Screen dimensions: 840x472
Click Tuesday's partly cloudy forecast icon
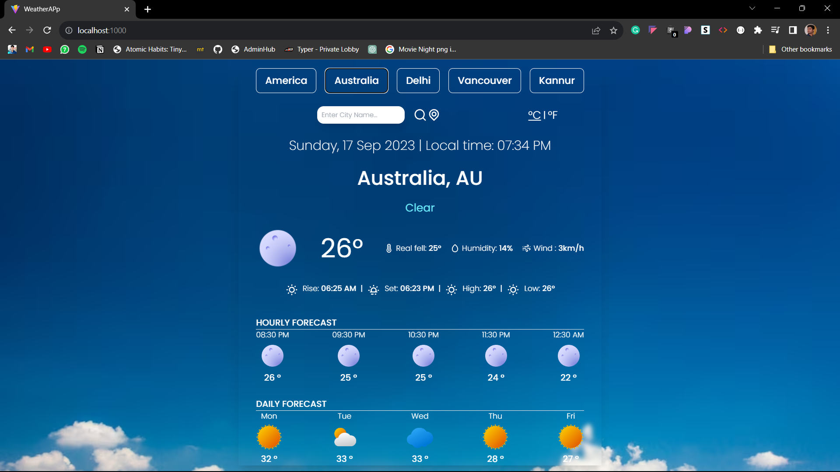345,437
